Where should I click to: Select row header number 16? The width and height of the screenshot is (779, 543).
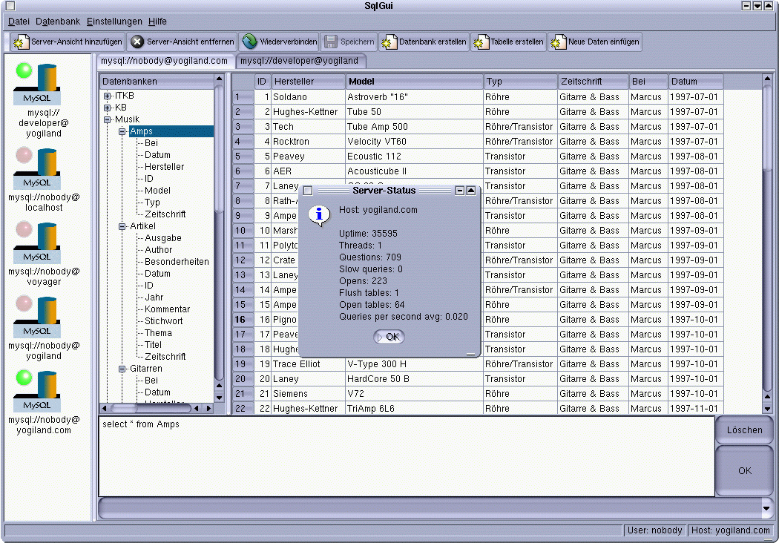coord(243,320)
